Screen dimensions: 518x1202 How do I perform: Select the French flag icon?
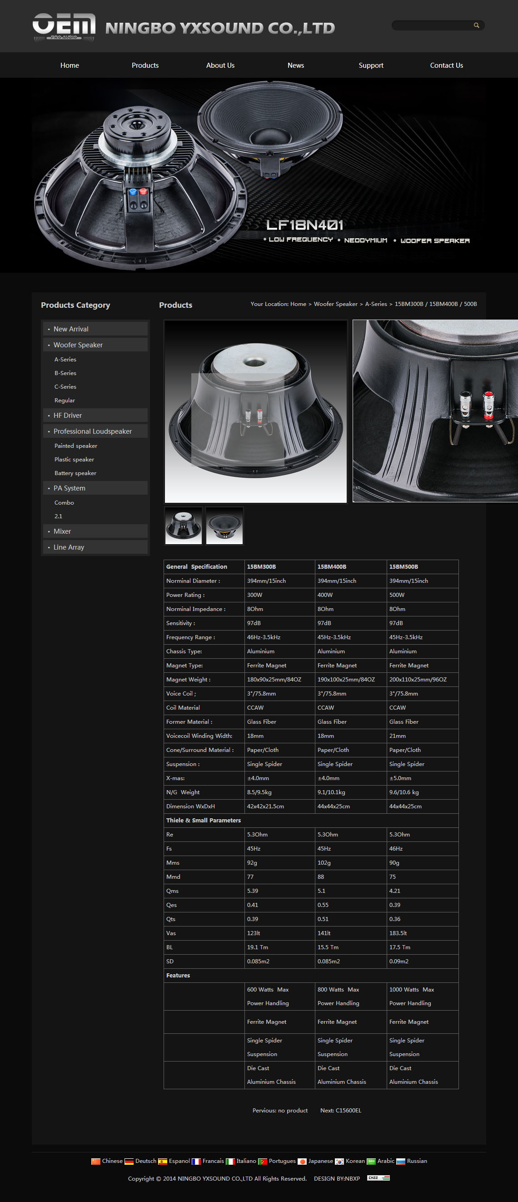coord(196,1162)
